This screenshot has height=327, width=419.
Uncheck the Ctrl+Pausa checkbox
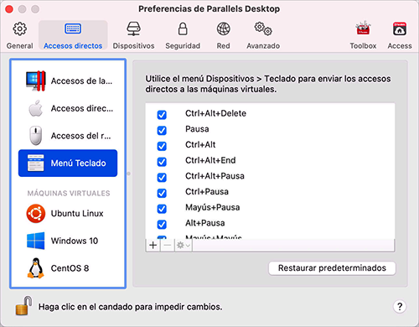(x=162, y=193)
